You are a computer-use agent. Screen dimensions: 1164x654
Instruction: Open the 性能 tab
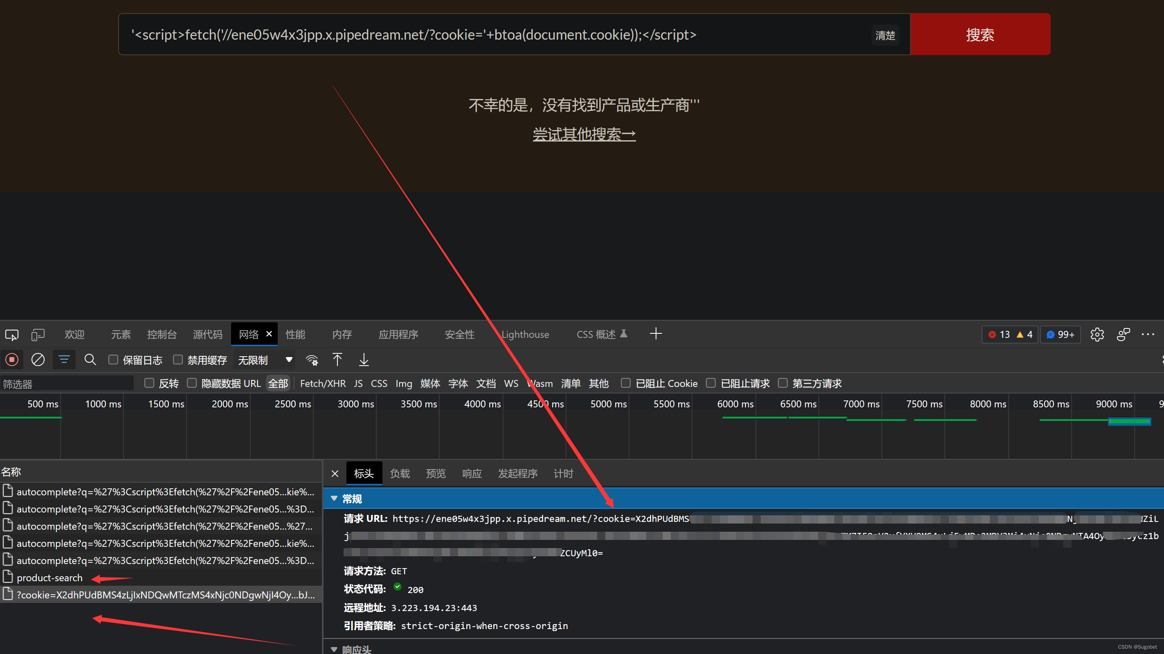[x=295, y=335]
